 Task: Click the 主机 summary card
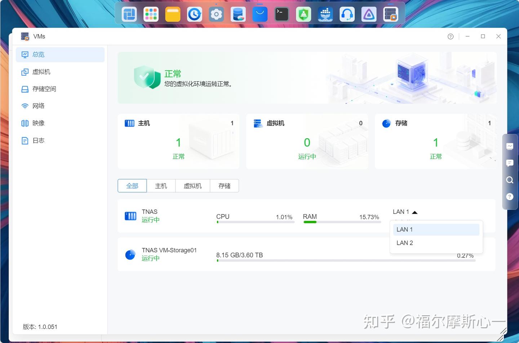pyautogui.click(x=178, y=141)
